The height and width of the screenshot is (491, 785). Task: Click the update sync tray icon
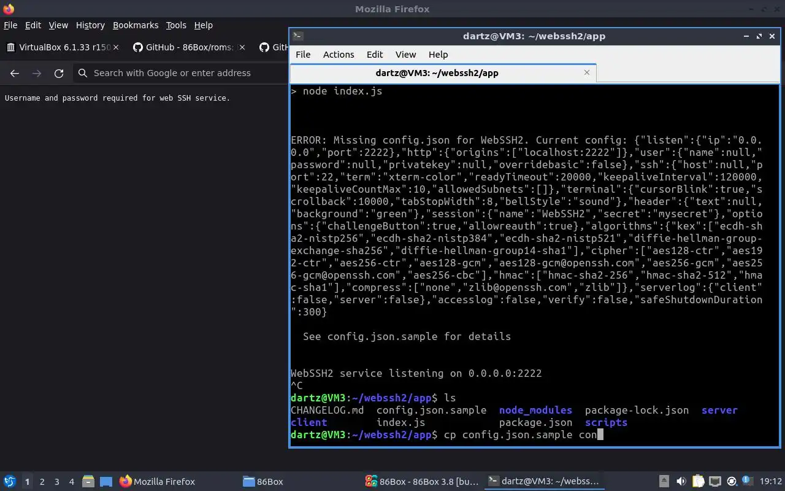coord(731,482)
